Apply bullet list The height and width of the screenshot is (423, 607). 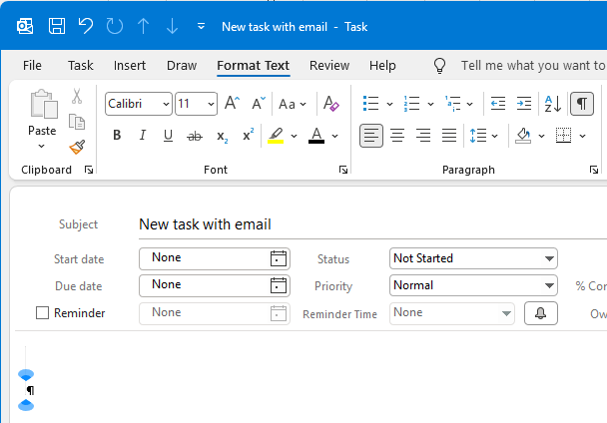(x=370, y=104)
